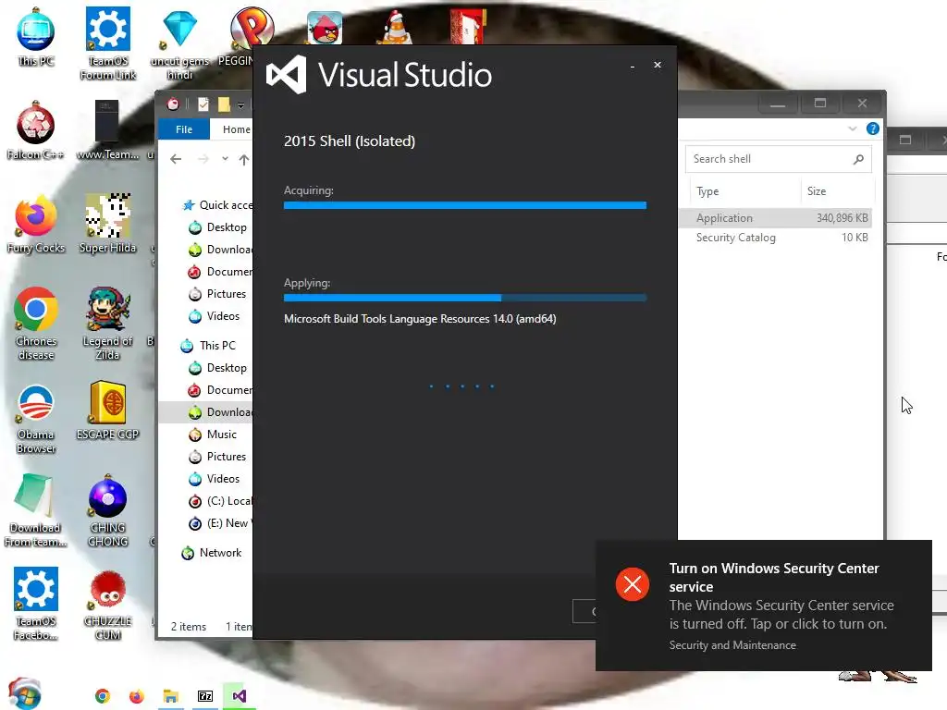Switch to Visual Studio taskbar icon
The width and height of the screenshot is (947, 710).
(x=240, y=696)
